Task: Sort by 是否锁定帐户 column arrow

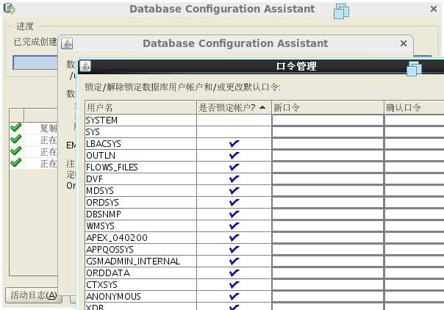Action: [x=262, y=107]
